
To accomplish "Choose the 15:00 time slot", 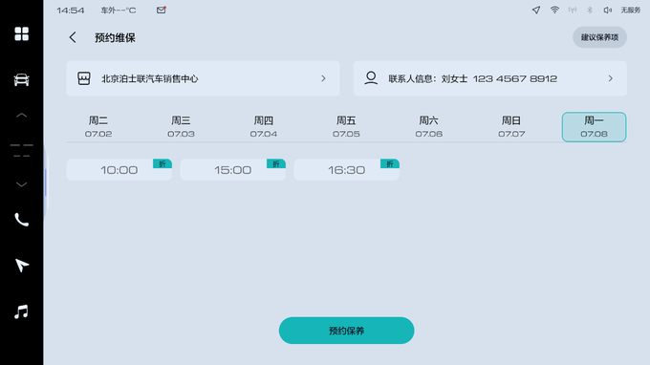I will [x=232, y=169].
